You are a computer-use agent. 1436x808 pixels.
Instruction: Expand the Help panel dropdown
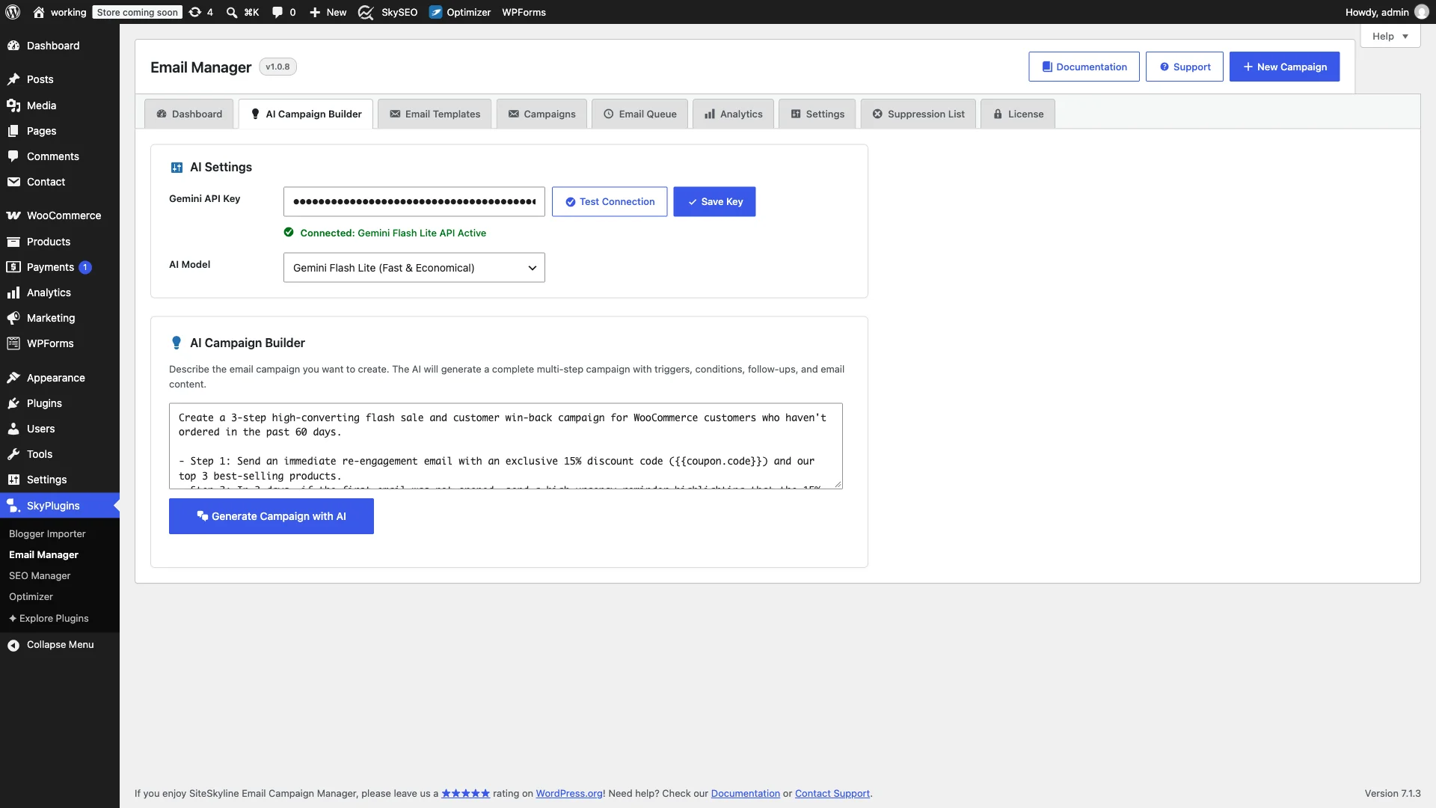[1390, 36]
